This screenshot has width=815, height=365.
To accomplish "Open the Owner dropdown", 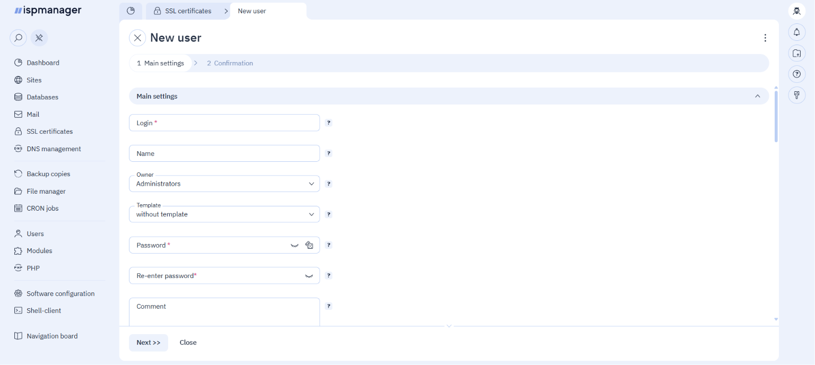I will pyautogui.click(x=224, y=184).
